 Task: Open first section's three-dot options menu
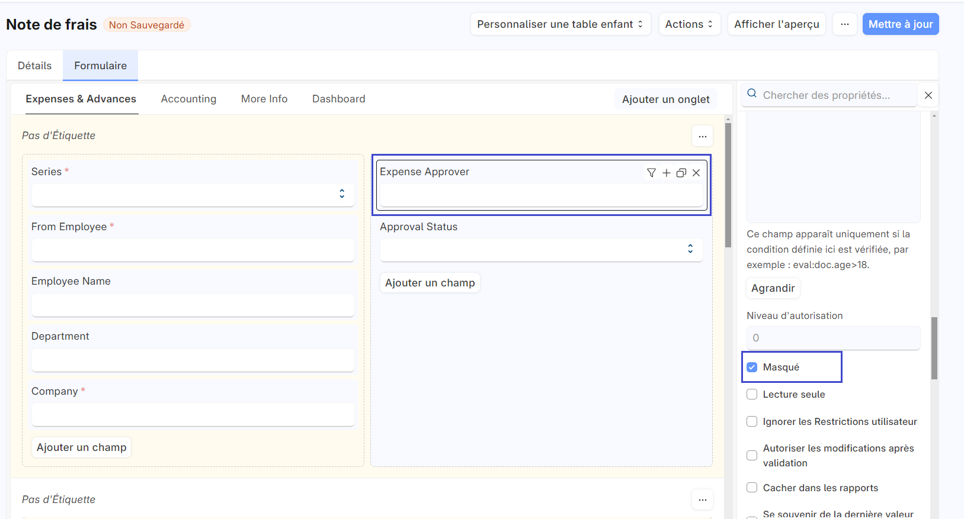coord(702,136)
